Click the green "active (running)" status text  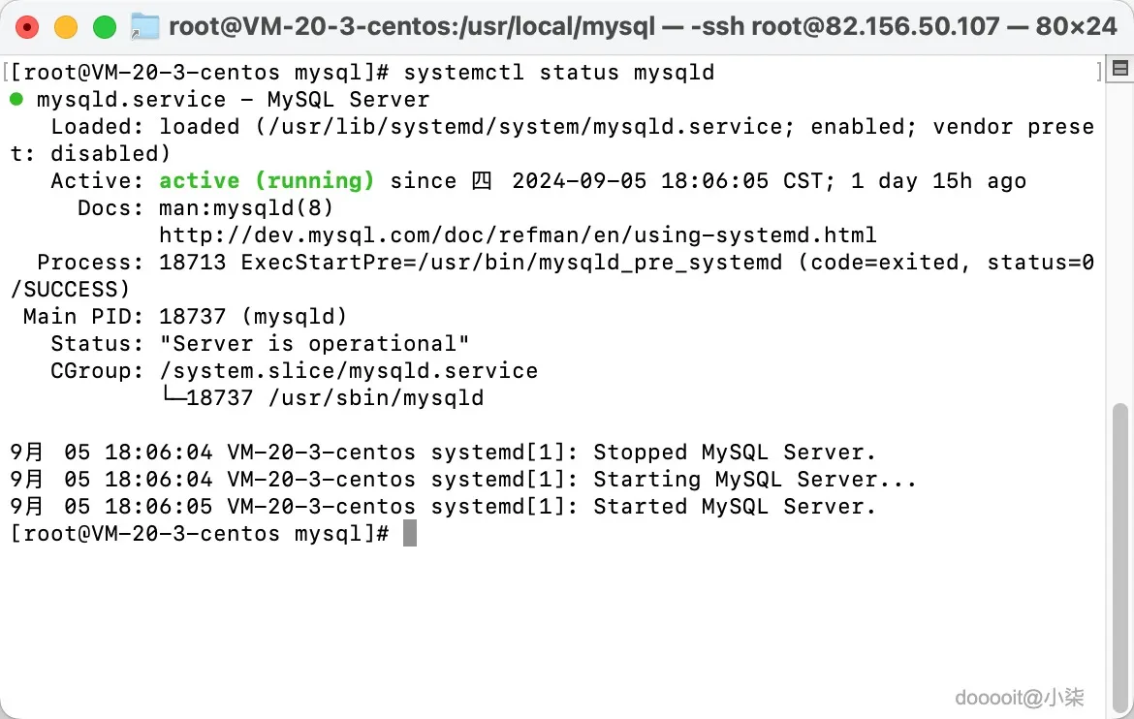267,180
